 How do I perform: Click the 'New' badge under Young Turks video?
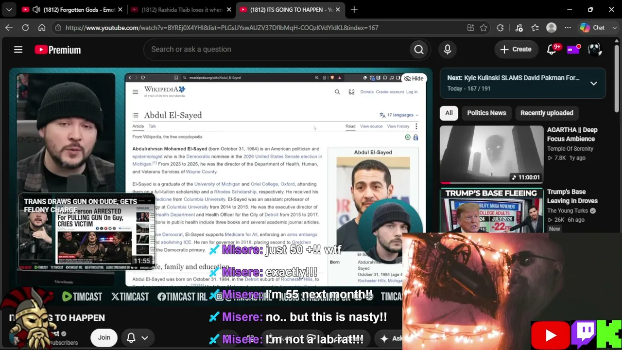coord(554,229)
